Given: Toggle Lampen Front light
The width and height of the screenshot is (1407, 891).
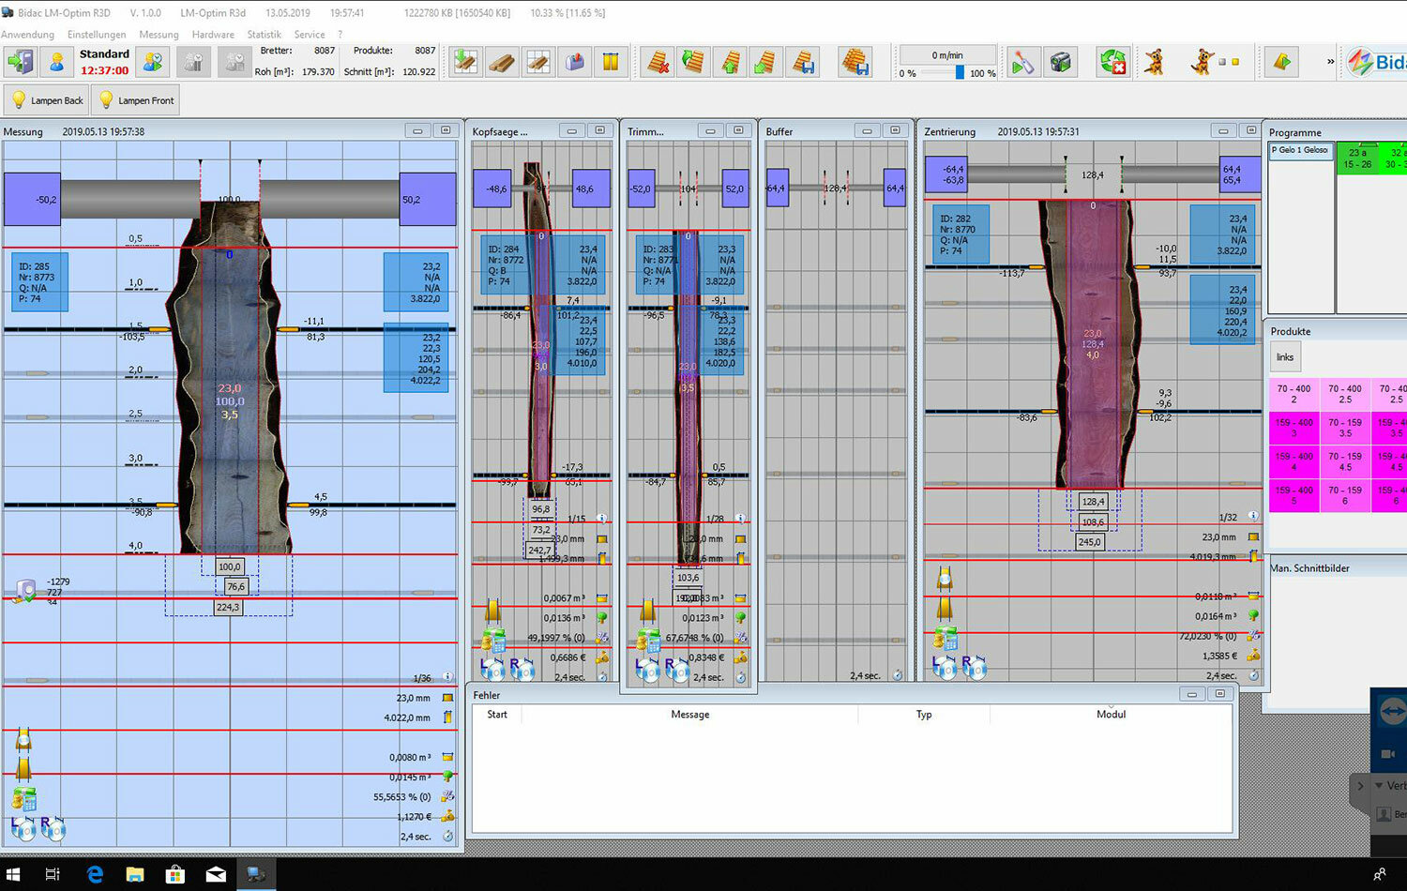Looking at the screenshot, I should point(137,99).
